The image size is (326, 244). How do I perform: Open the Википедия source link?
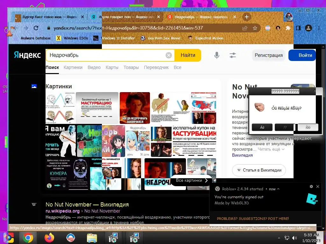[242, 155]
